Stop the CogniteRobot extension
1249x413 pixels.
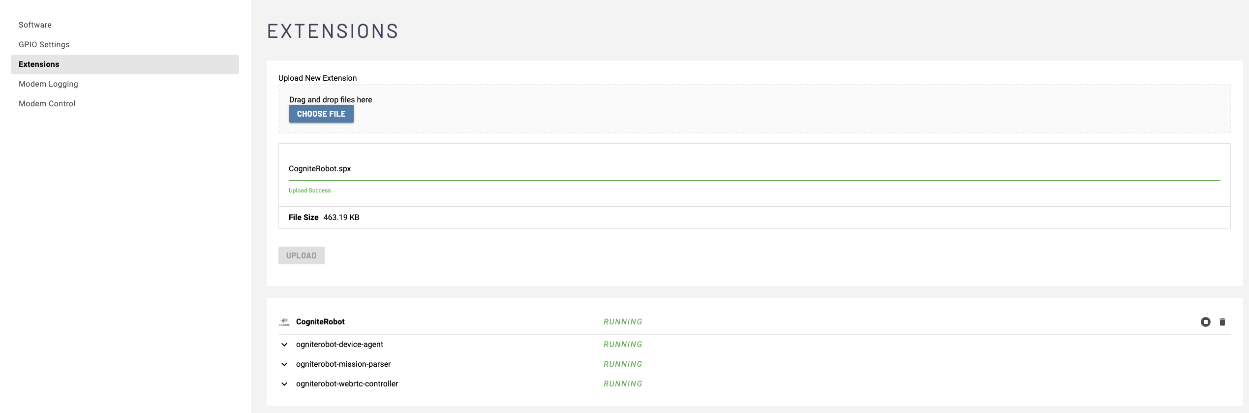[1205, 322]
